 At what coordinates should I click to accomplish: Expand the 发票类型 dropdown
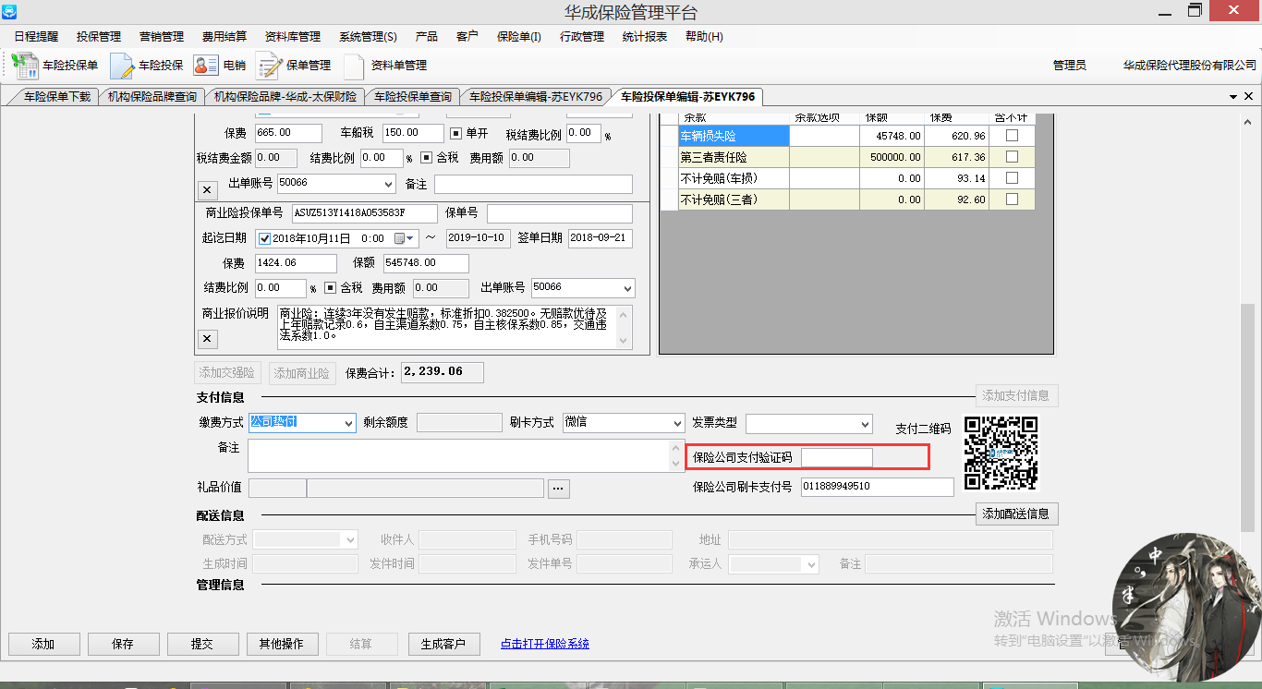(x=865, y=424)
